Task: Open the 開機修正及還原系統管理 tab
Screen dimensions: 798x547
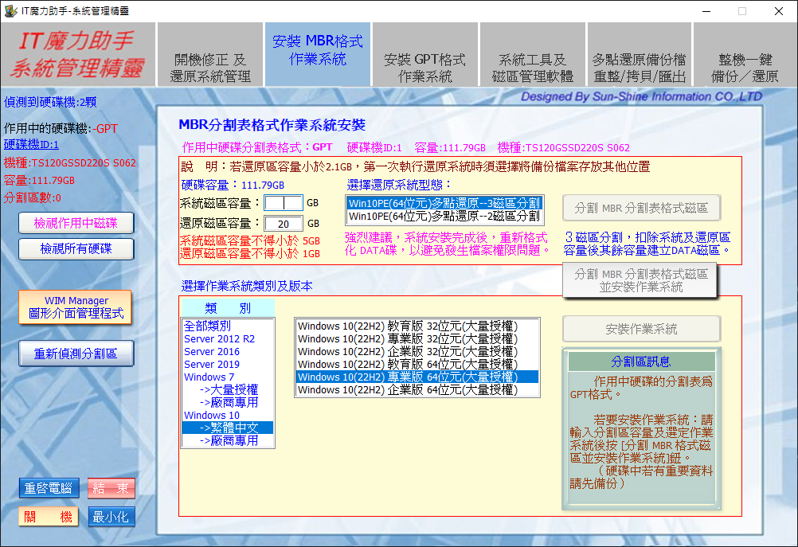Action: [x=210, y=68]
